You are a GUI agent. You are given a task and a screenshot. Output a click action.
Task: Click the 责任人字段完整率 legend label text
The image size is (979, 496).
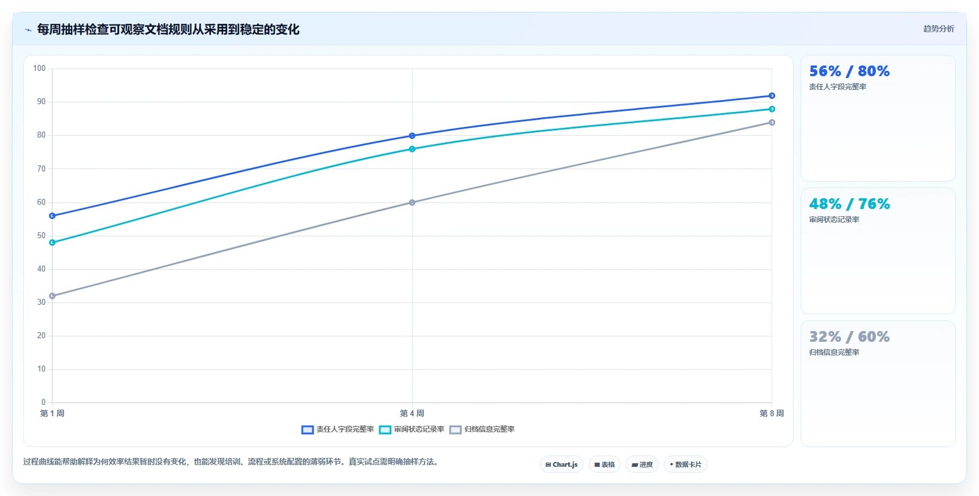pyautogui.click(x=345, y=429)
